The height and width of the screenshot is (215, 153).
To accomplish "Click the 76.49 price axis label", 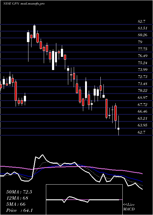I will click(x=143, y=56).
